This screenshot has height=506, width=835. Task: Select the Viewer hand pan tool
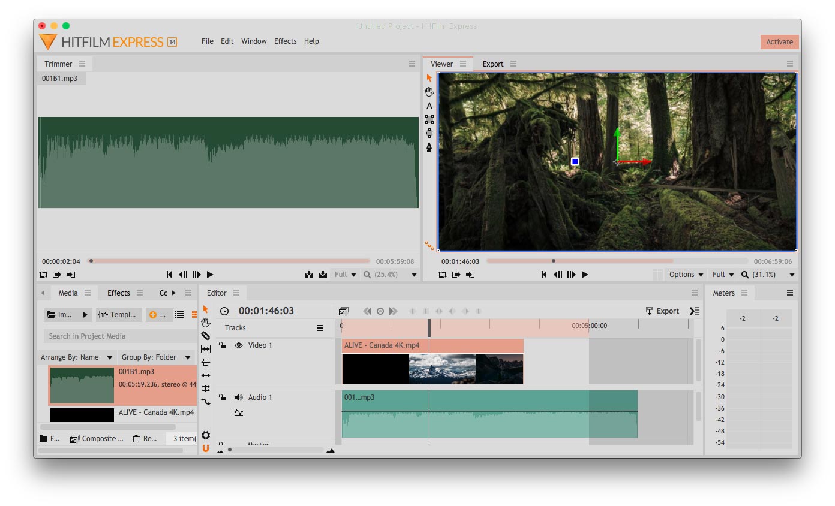(x=429, y=92)
